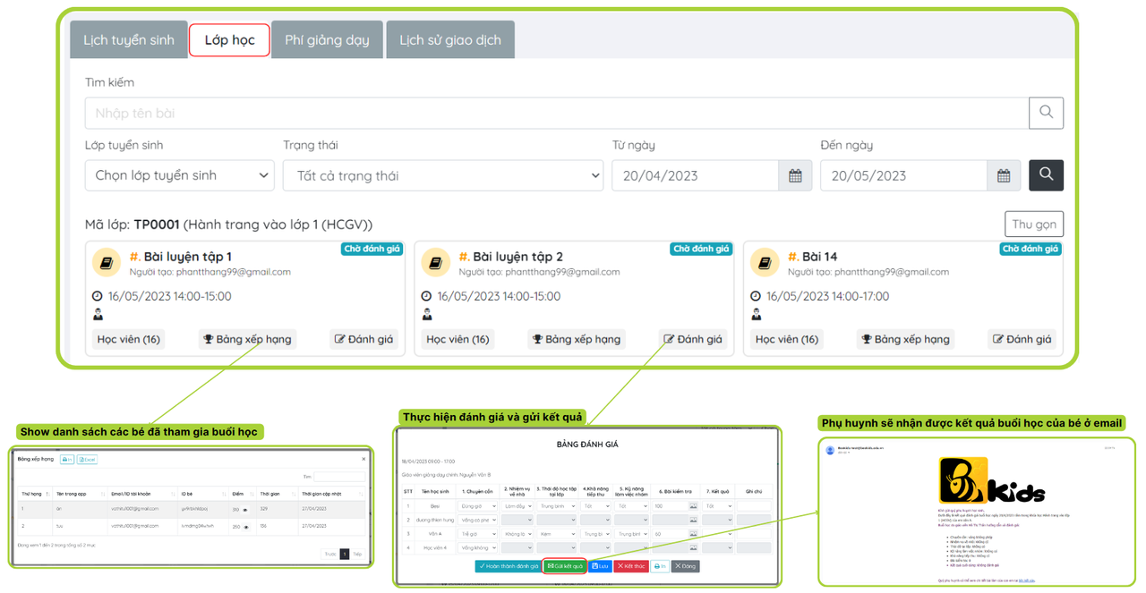Open Học viên (16) on Bài 14 card

click(x=786, y=339)
